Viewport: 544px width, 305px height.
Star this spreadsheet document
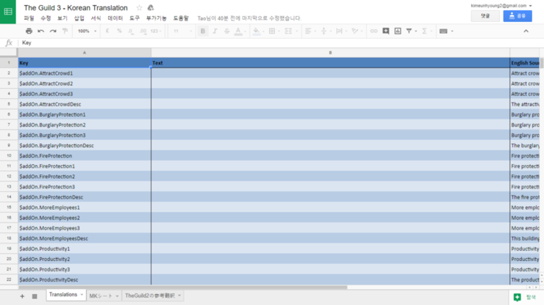(139, 7)
